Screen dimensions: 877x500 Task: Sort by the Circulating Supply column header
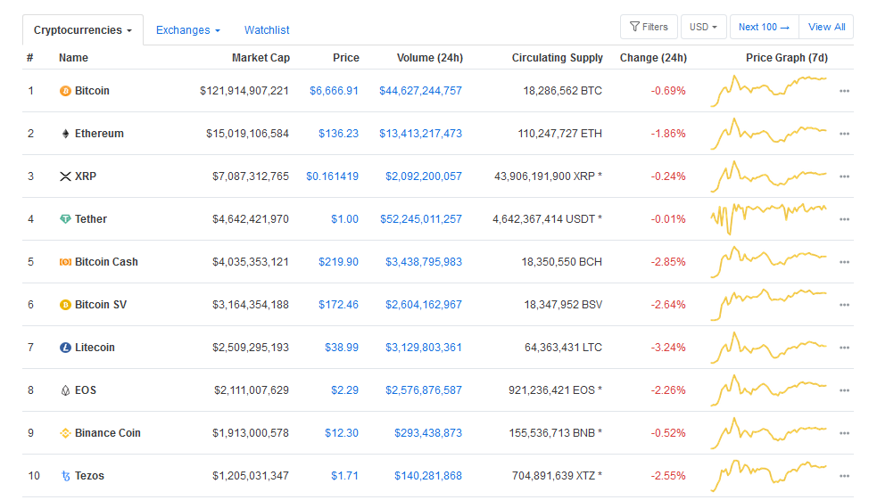pos(557,58)
